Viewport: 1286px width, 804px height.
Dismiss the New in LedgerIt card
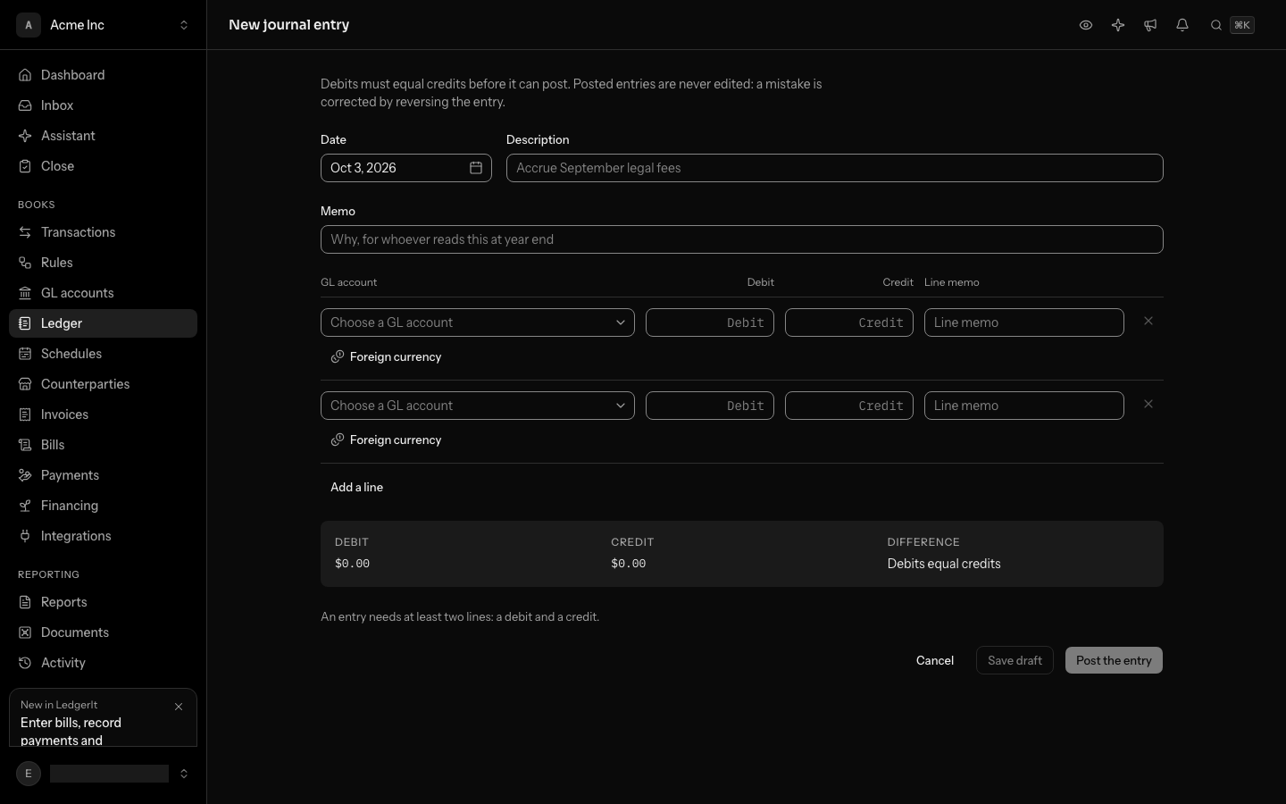tap(179, 707)
